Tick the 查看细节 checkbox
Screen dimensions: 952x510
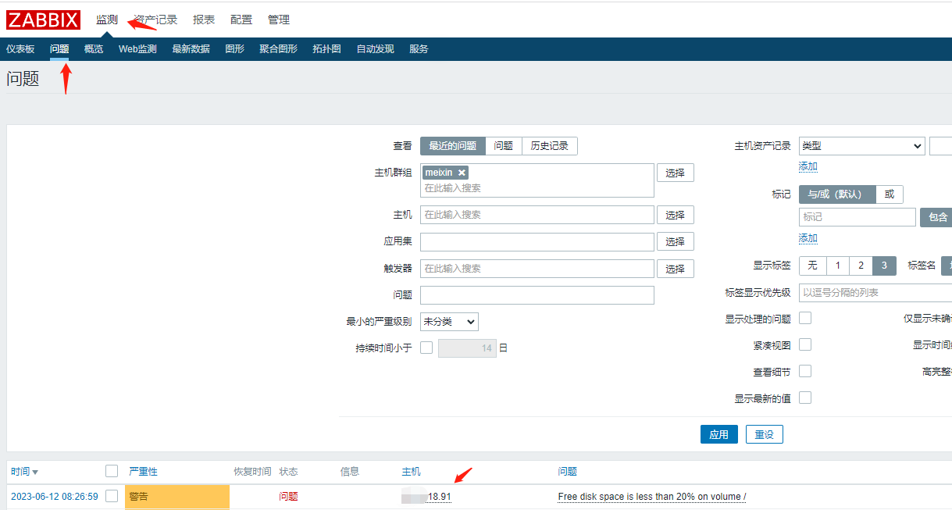coord(805,371)
